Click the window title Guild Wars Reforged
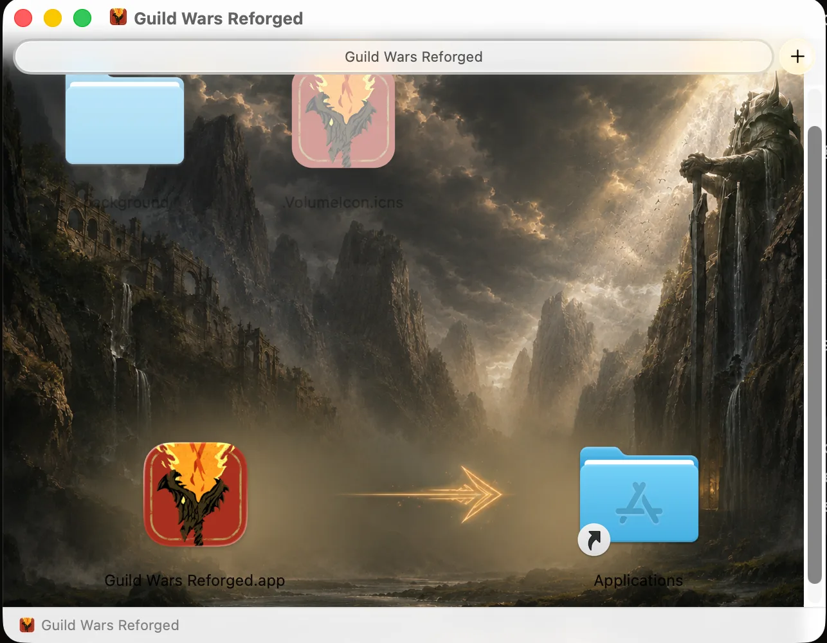The width and height of the screenshot is (827, 643). [x=218, y=19]
